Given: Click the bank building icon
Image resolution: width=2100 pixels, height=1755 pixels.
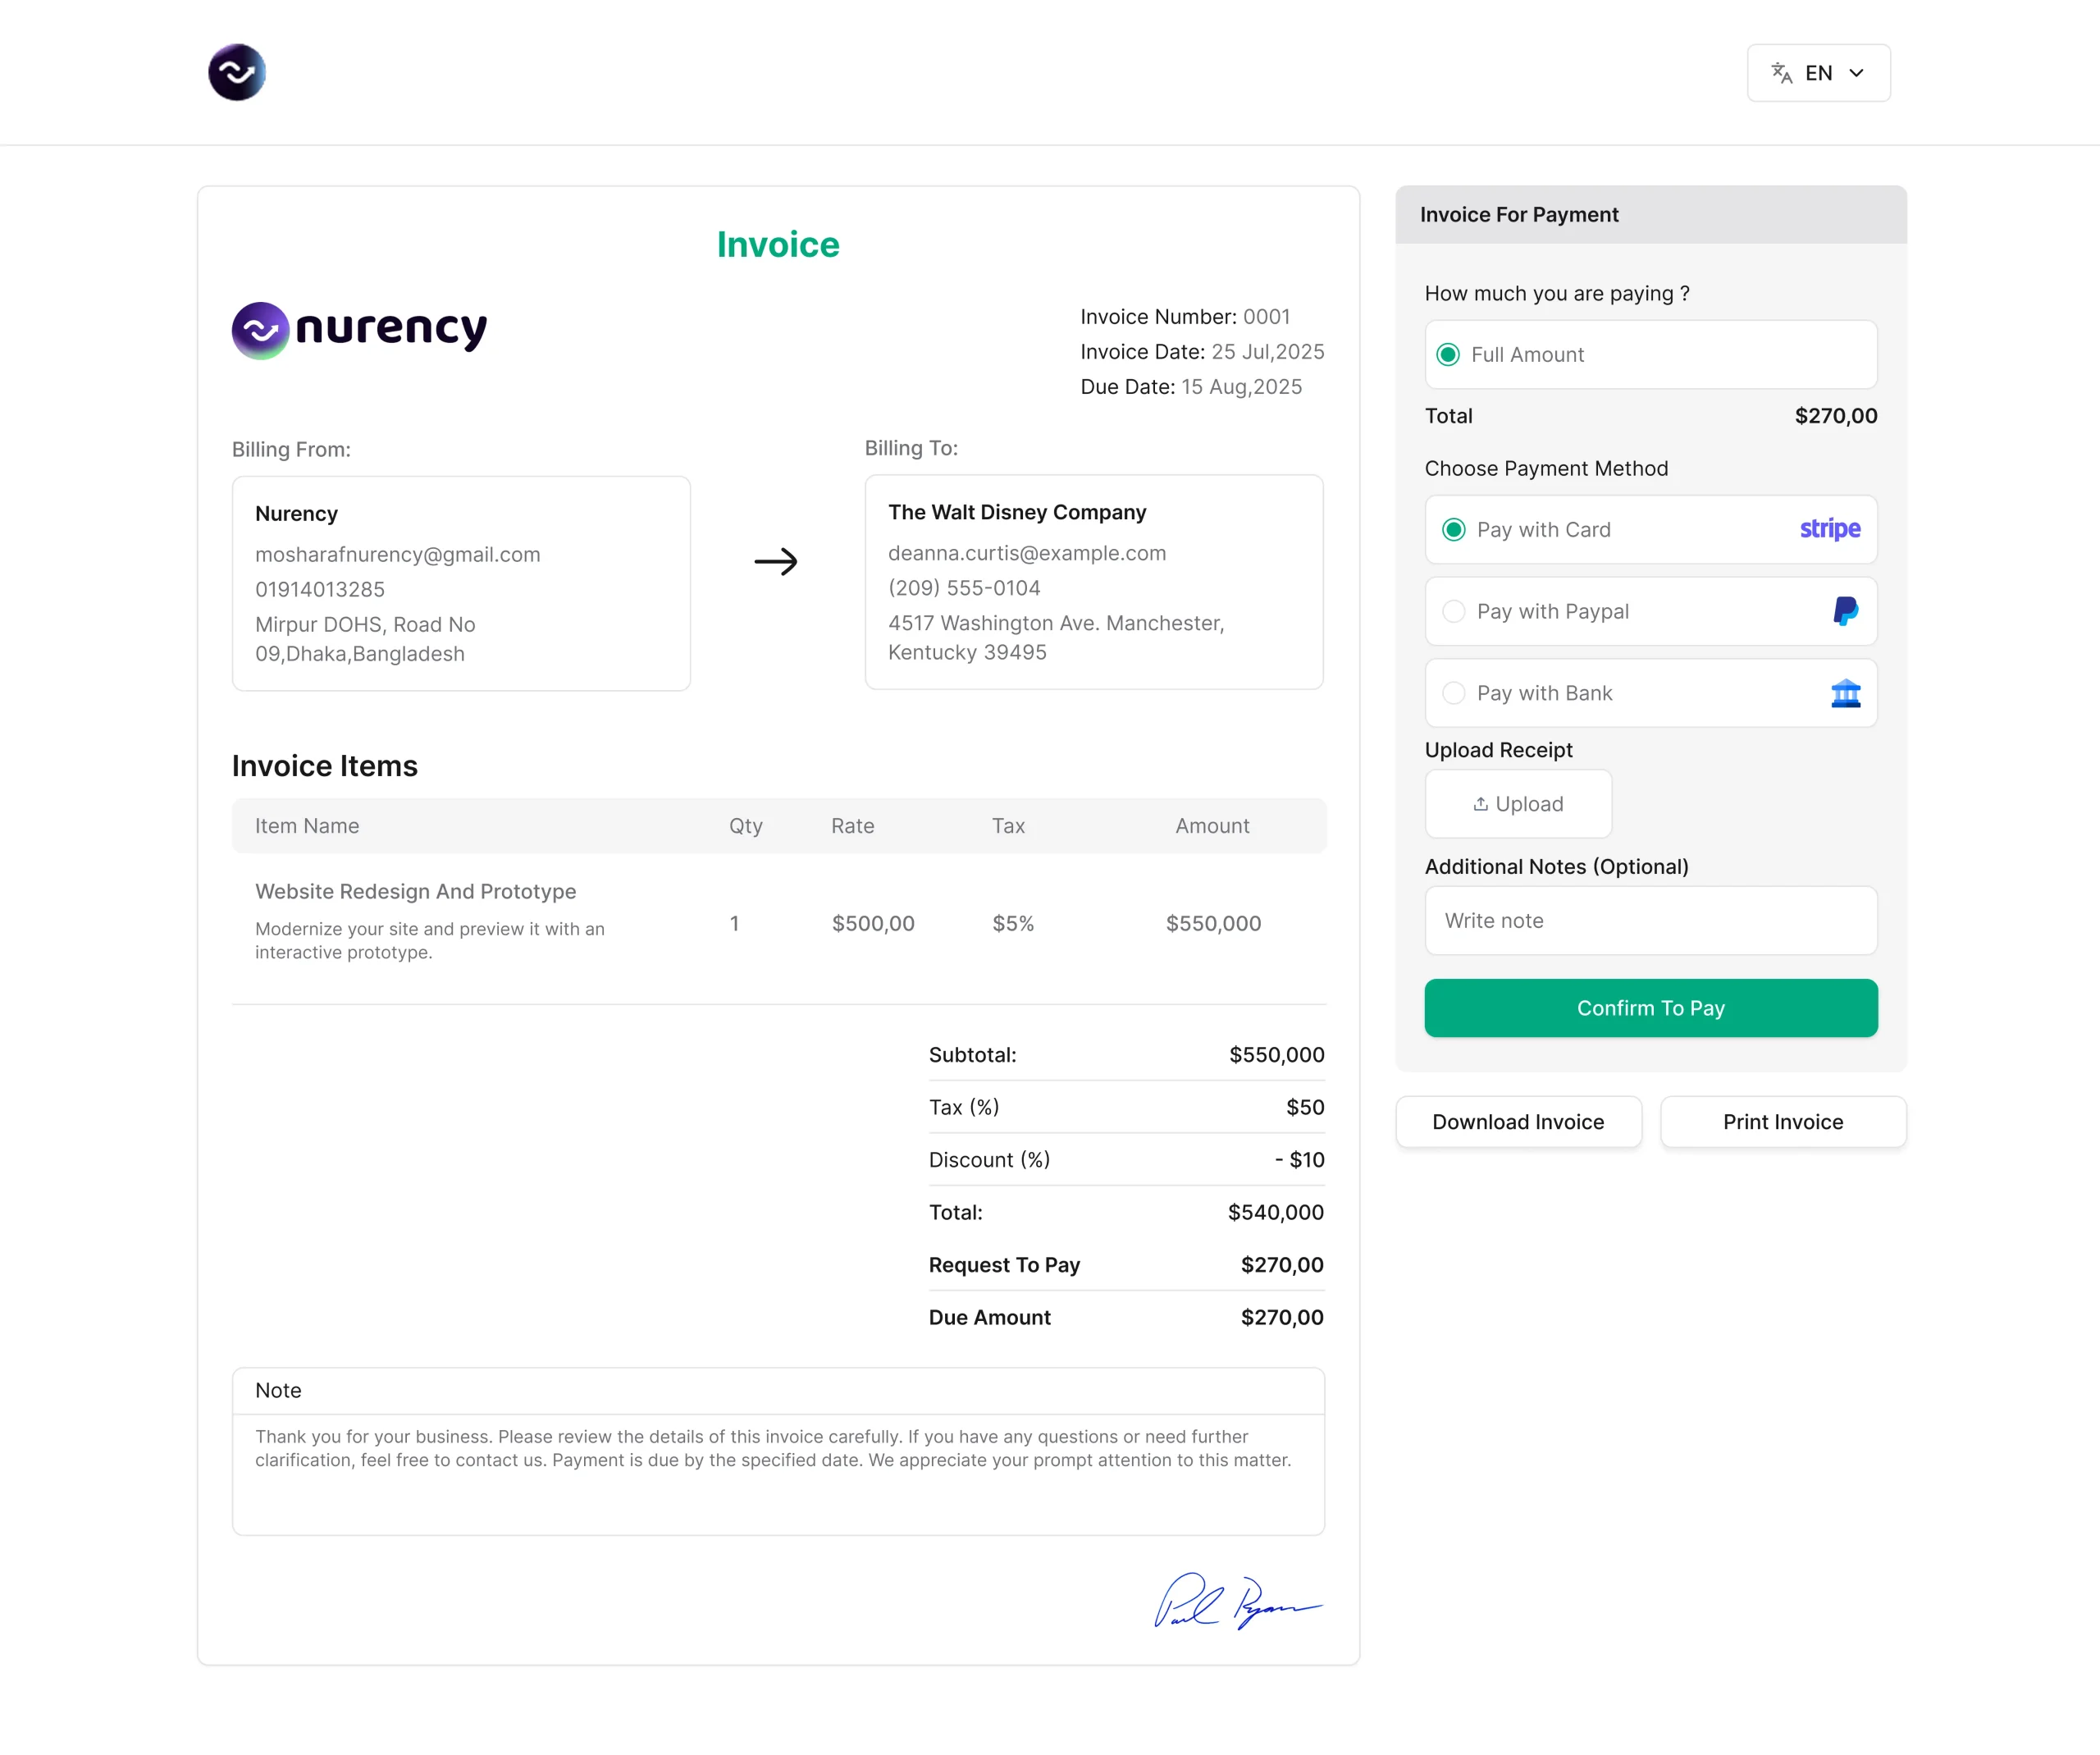Looking at the screenshot, I should (1845, 693).
